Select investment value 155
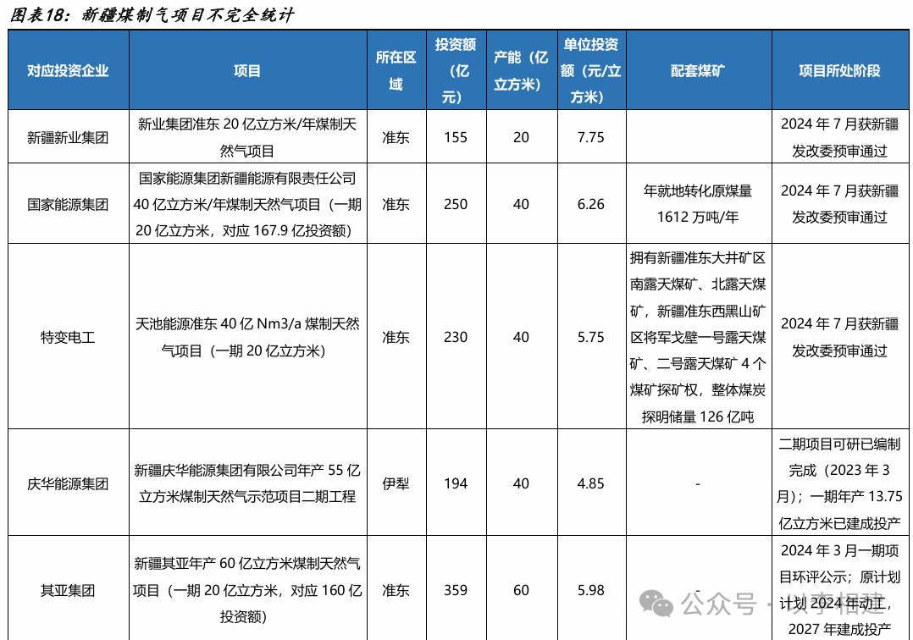This screenshot has height=640, width=913. coord(456,137)
